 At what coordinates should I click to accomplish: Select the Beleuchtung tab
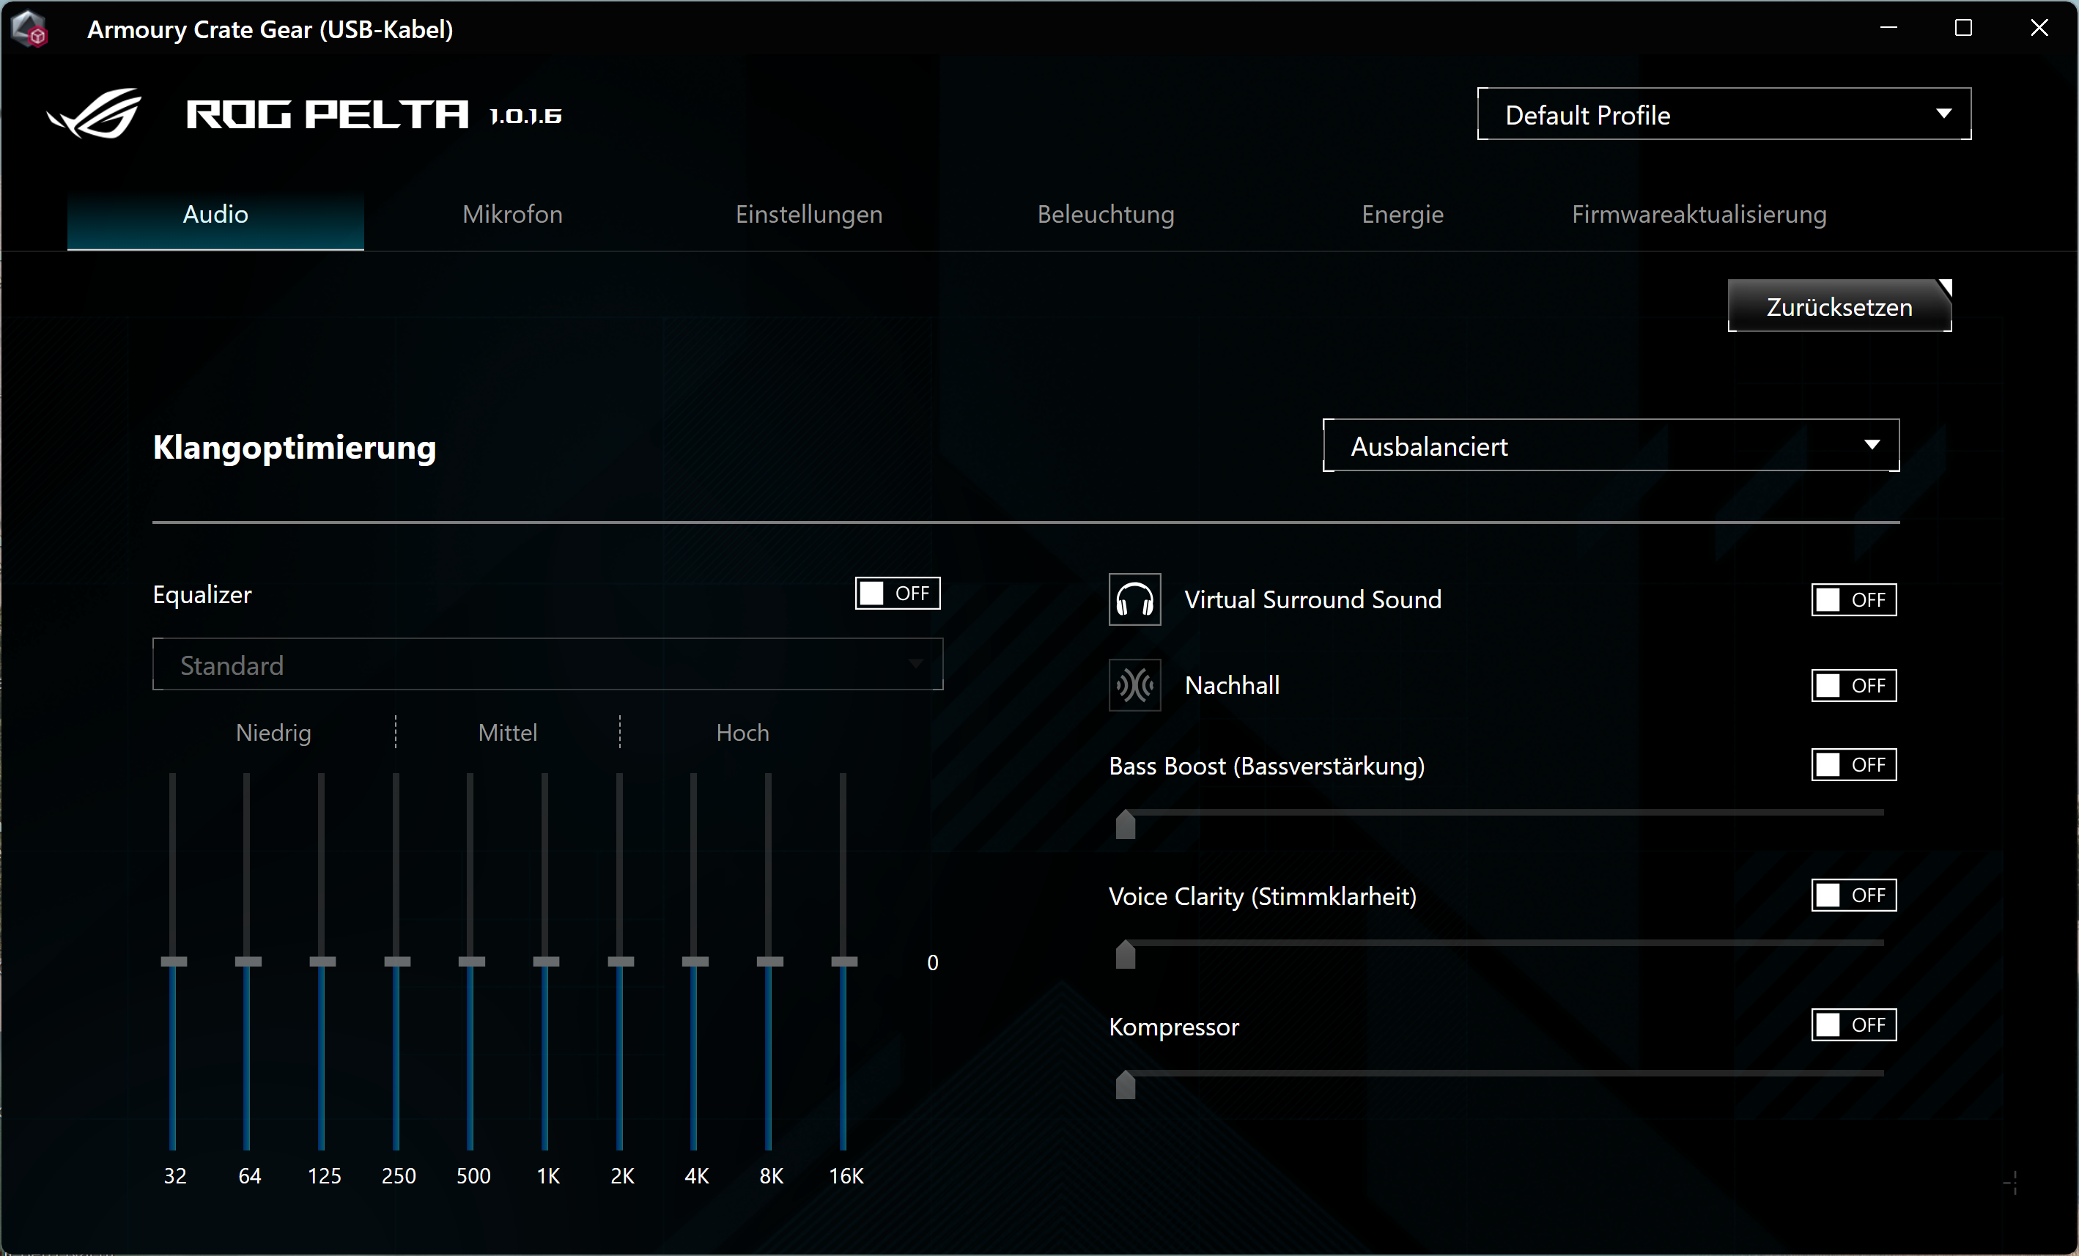1105,214
